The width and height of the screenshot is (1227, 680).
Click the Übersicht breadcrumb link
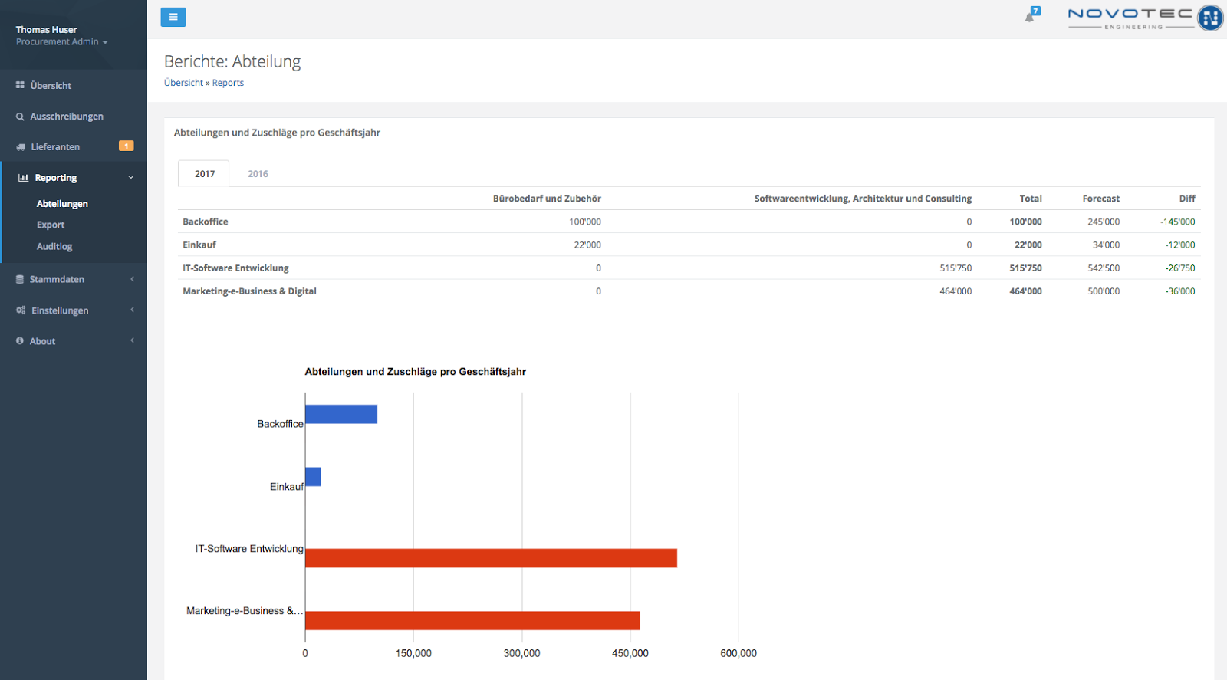(183, 83)
